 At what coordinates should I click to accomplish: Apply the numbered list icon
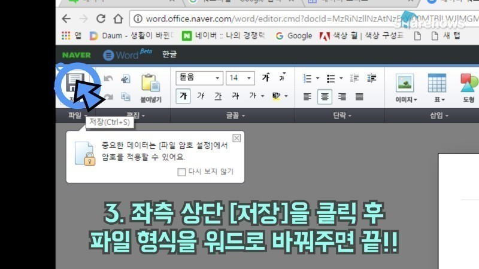click(x=307, y=78)
